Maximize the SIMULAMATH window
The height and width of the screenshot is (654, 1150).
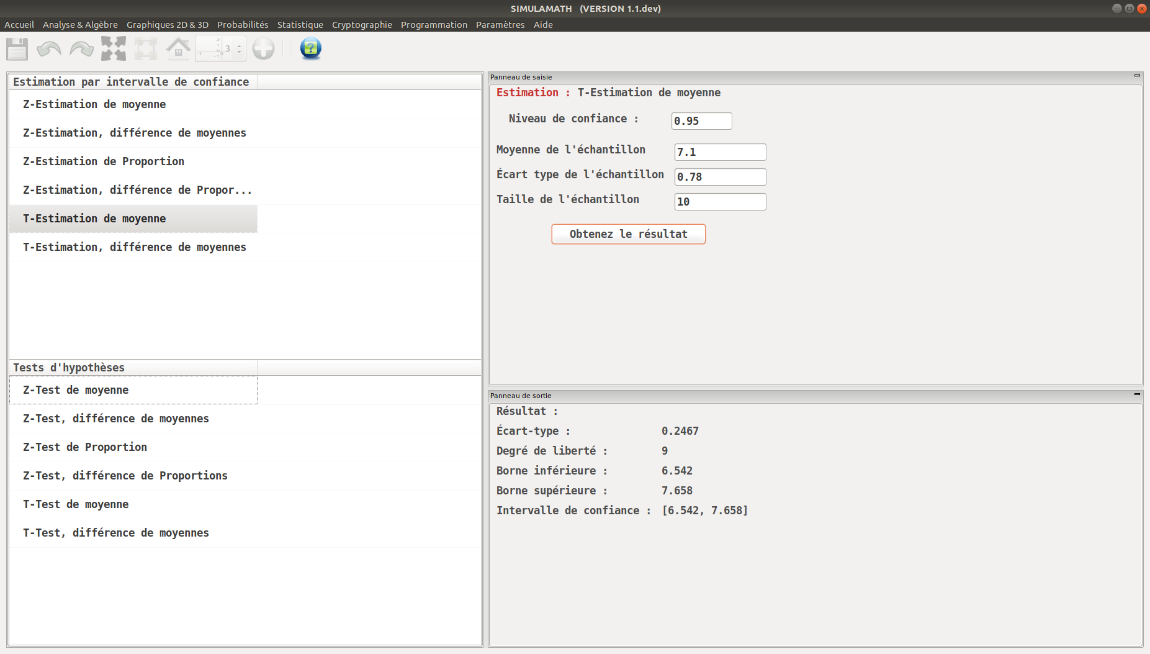[1130, 9]
